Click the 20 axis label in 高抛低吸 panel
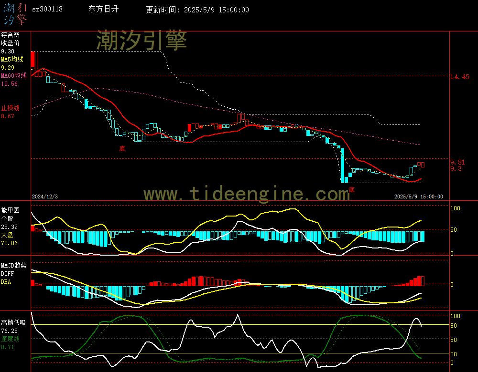 tap(454, 354)
